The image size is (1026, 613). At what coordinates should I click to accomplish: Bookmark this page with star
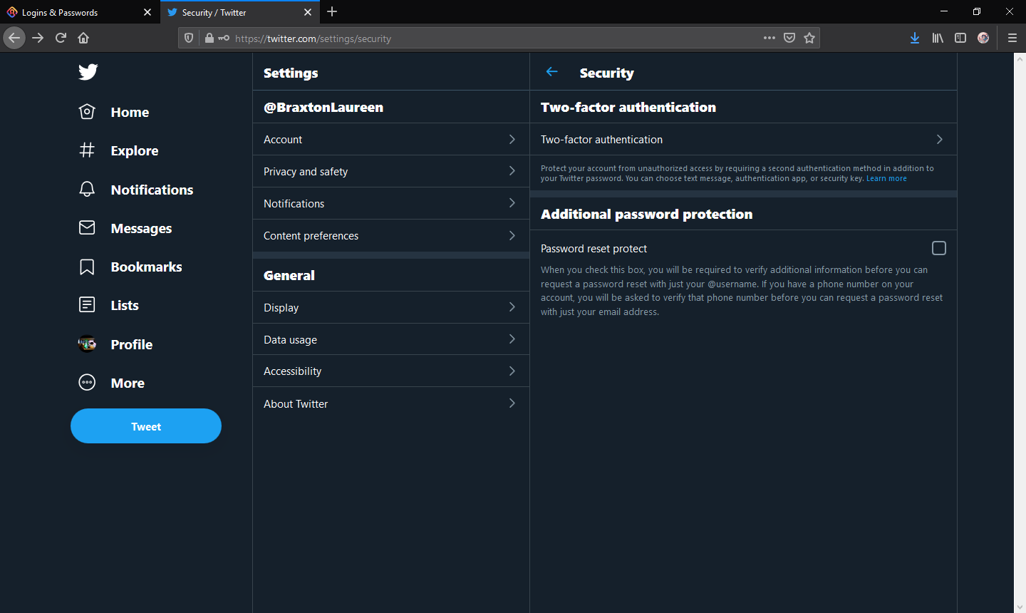click(x=809, y=38)
